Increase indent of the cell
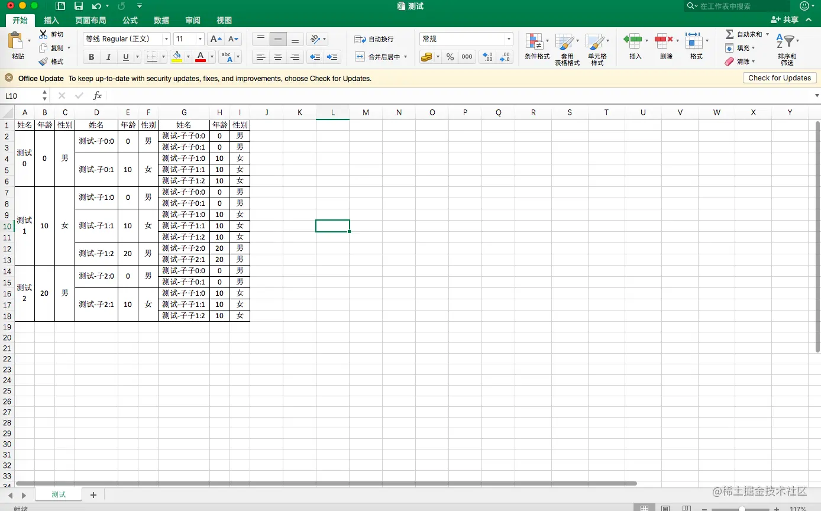This screenshot has height=511, width=821. [333, 57]
